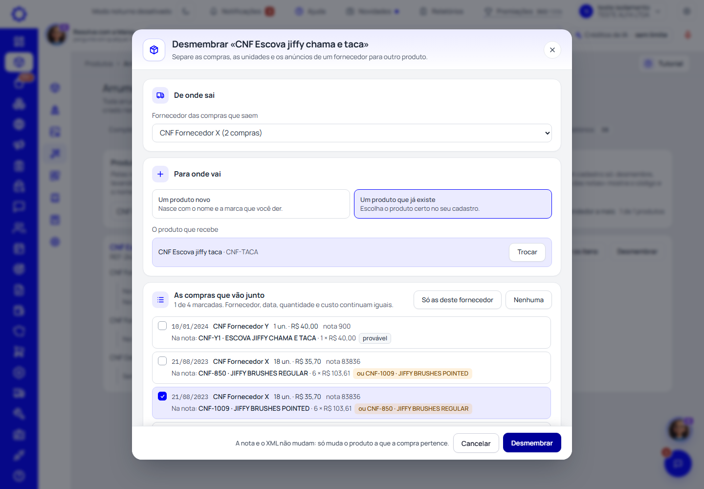704x489 pixels.
Task: Tick the checkbox for the CNF Fornecedor Y purchase
Action: pyautogui.click(x=162, y=326)
